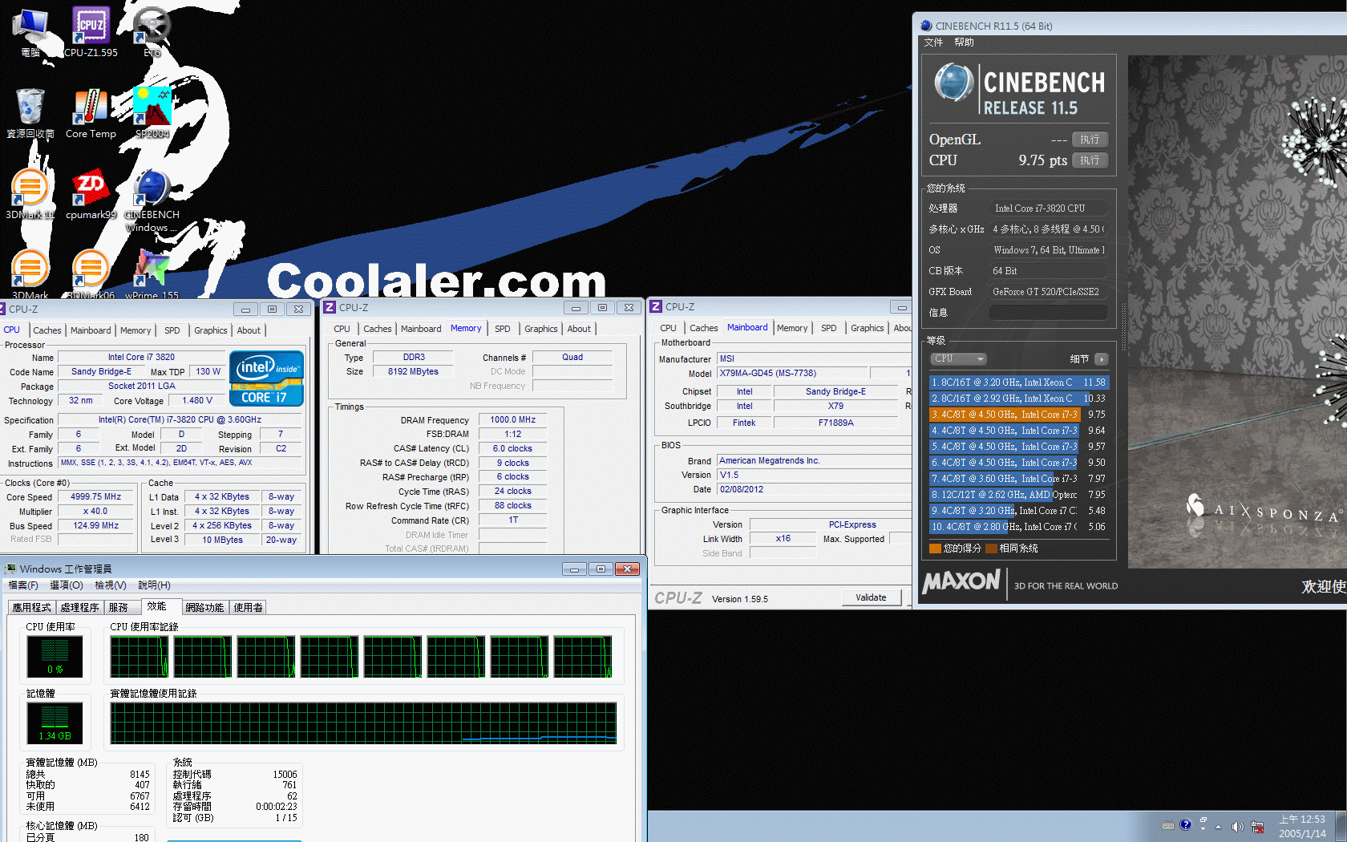Select the highlighted rank 3 row scoring 9.75
The height and width of the screenshot is (842, 1347).
[x=1019, y=415]
